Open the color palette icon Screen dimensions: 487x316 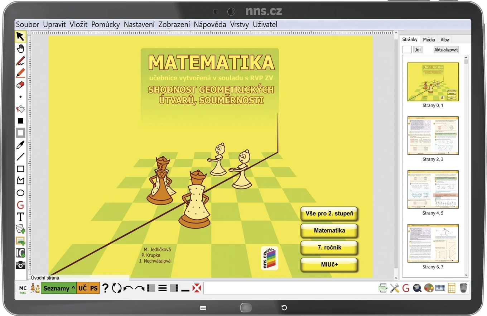(x=429, y=288)
